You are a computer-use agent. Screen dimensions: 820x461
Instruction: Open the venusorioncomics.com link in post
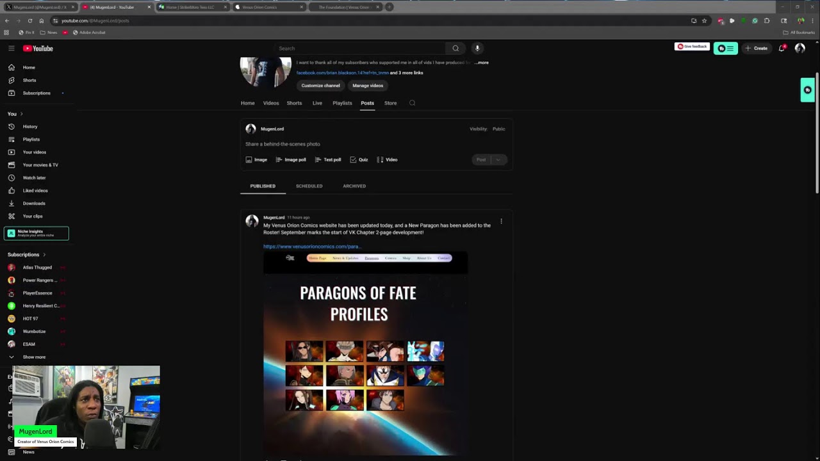point(313,246)
